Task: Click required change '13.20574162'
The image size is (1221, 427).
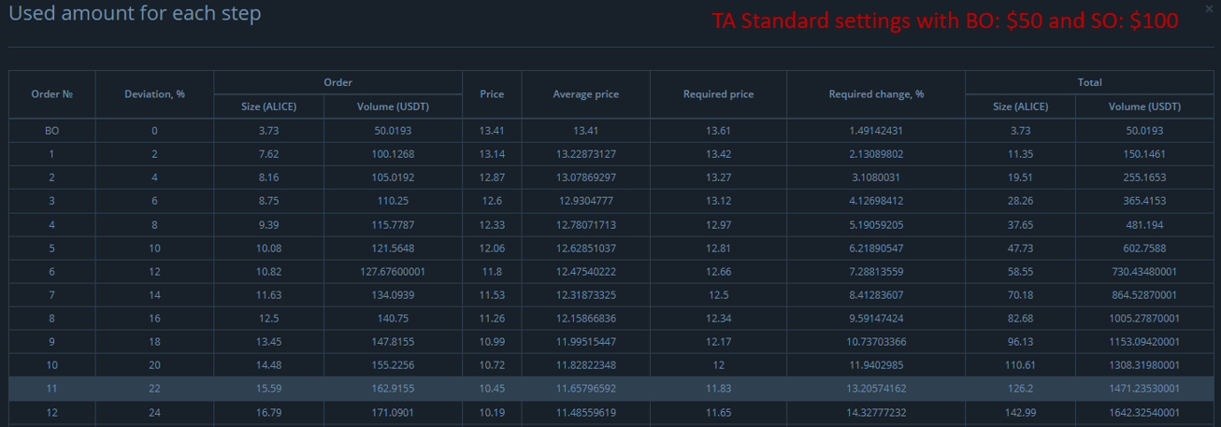Action: coord(876,388)
